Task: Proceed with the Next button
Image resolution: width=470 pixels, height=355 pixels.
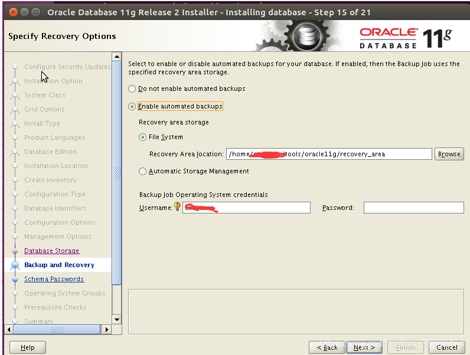Action: coord(364,347)
